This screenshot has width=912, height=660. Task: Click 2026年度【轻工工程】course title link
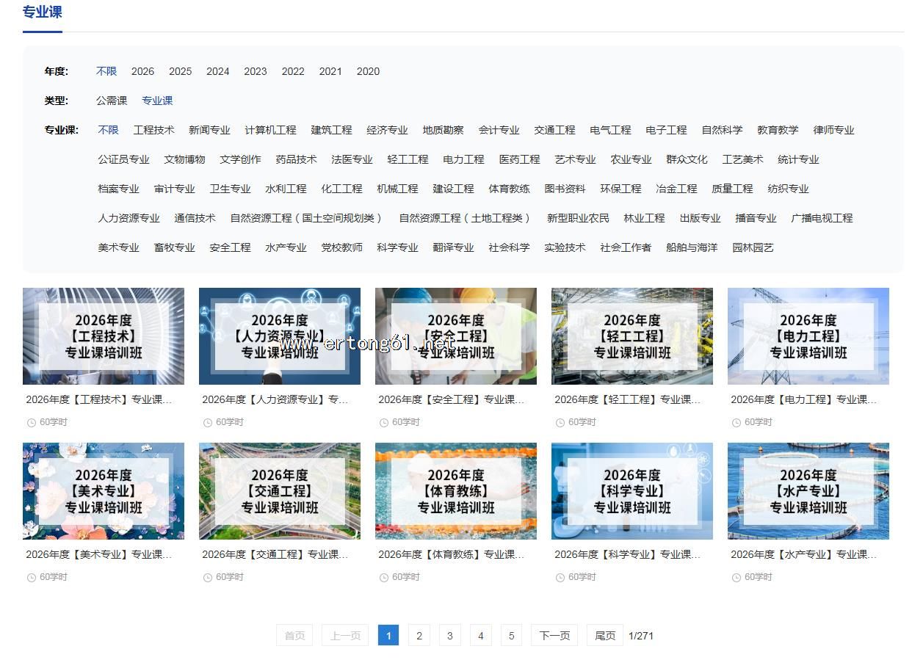pos(628,399)
